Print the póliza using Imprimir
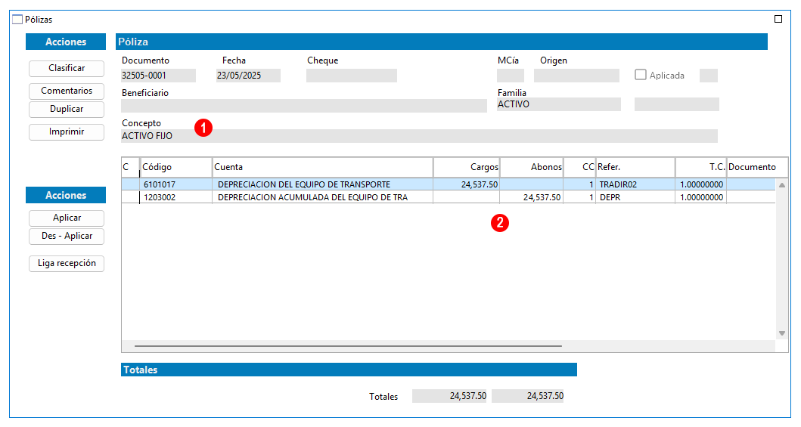 (x=67, y=132)
